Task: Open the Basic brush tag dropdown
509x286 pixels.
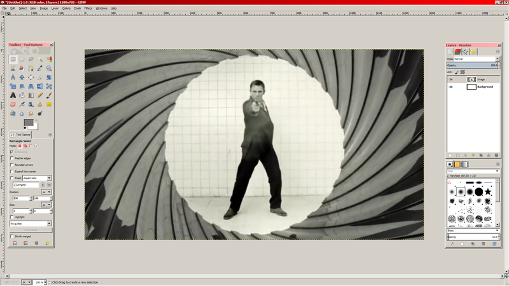Action: (x=473, y=231)
